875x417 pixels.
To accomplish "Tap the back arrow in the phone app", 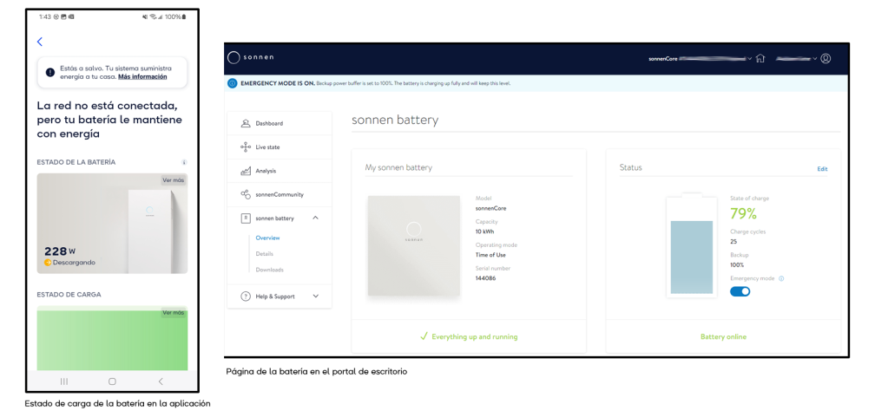I will pyautogui.click(x=40, y=42).
